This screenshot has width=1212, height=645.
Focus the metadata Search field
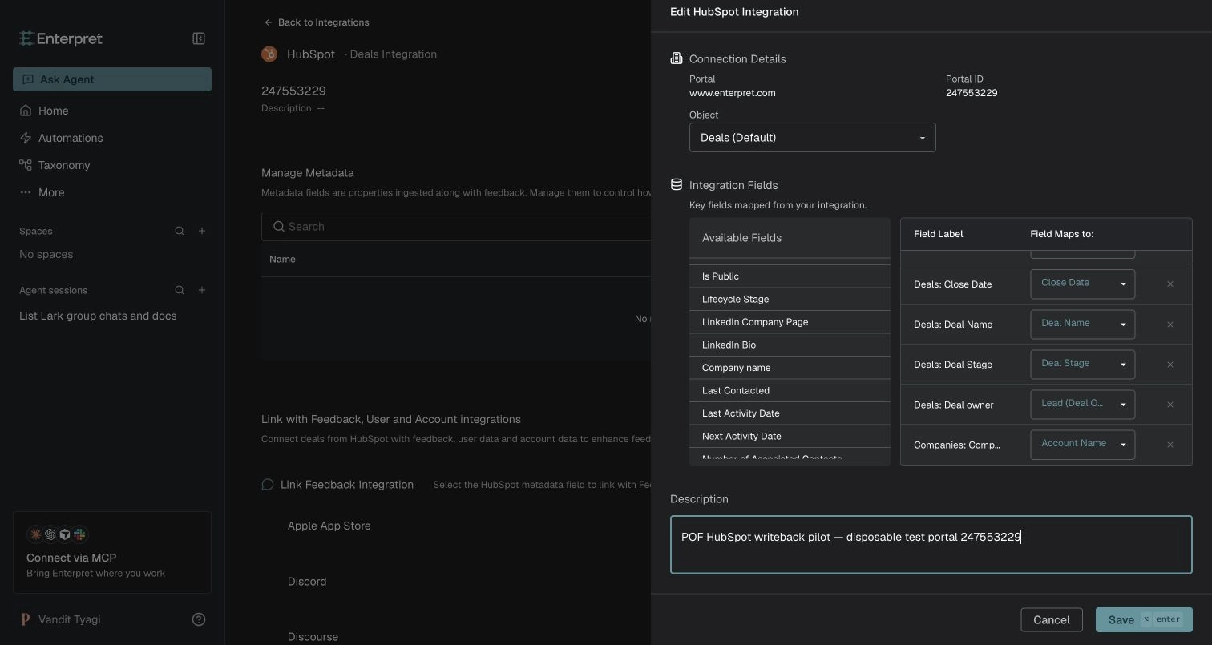(456, 227)
